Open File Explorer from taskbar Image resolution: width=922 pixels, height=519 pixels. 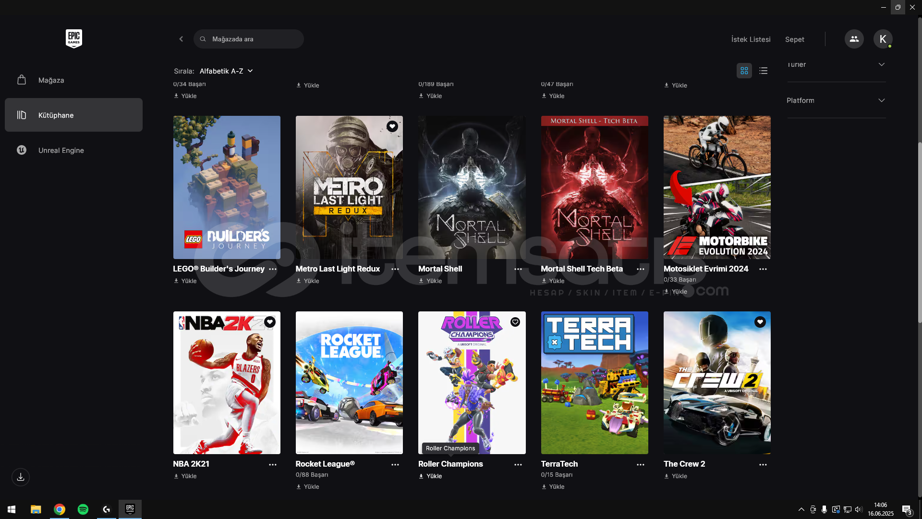[x=36, y=509]
